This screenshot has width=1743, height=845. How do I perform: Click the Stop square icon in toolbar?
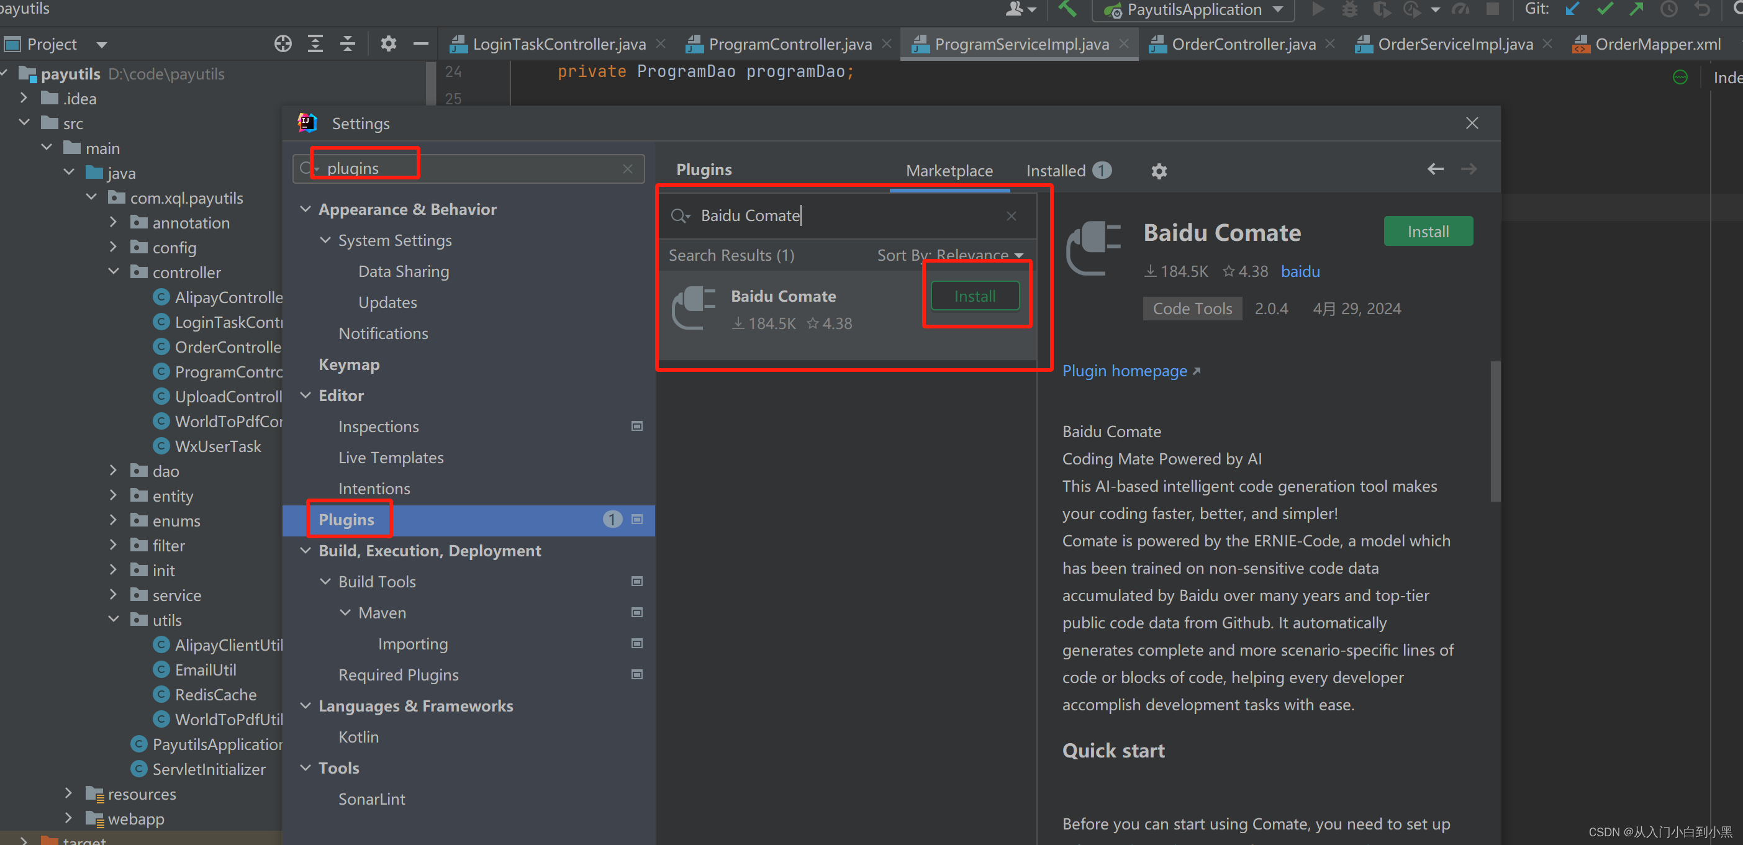tap(1492, 9)
